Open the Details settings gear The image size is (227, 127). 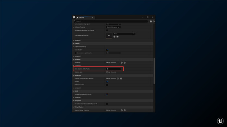click(x=154, y=21)
